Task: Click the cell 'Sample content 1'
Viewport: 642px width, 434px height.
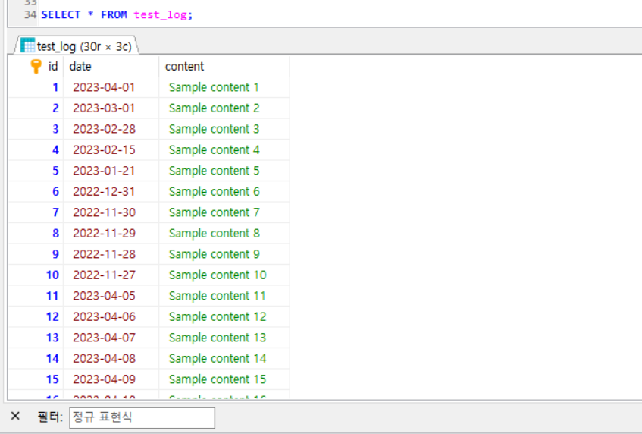Action: click(224, 87)
